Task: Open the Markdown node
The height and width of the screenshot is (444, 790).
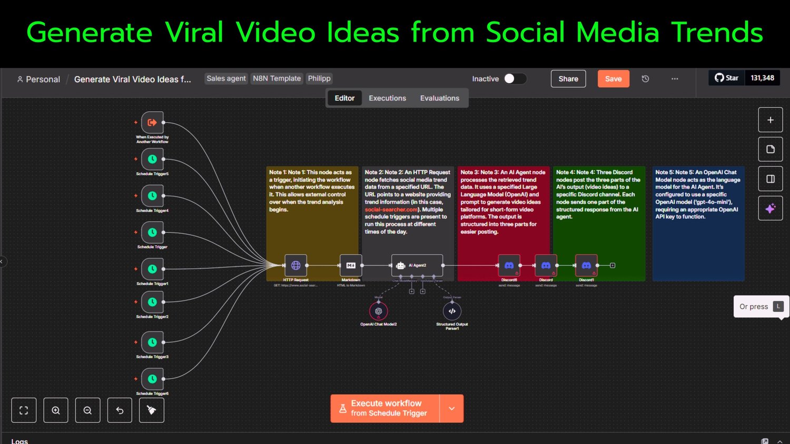Action: (x=351, y=265)
